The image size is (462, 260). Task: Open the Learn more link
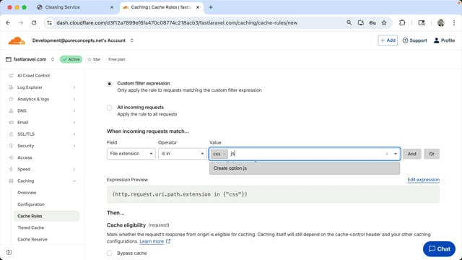coord(152,241)
